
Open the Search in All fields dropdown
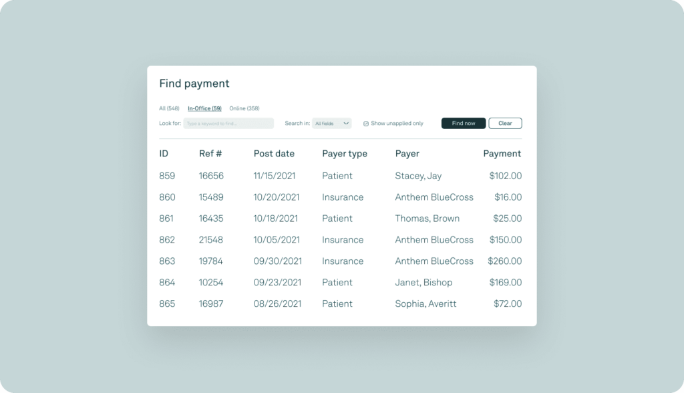click(x=332, y=123)
